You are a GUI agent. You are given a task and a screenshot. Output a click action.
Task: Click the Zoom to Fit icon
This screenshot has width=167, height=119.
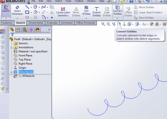pyautogui.click(x=103, y=24)
